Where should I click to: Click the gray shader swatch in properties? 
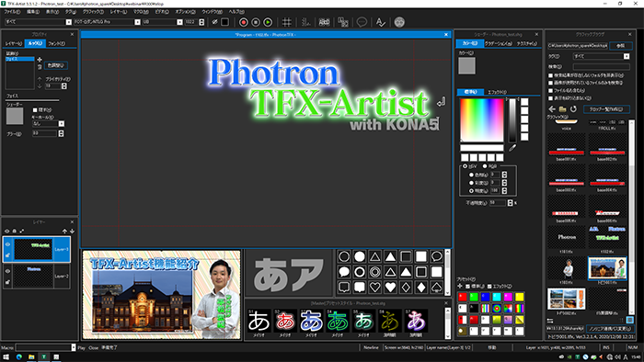click(x=15, y=116)
